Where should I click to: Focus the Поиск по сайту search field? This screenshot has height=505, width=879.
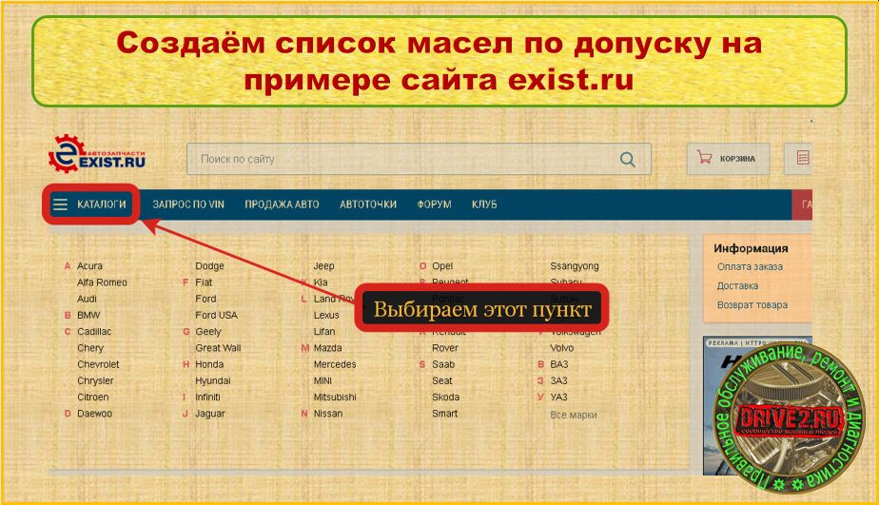419,159
